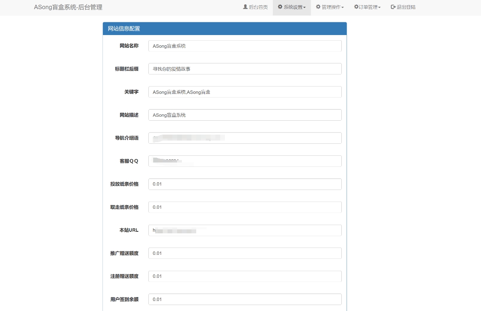Click the gear icon for 管理操作
Image resolution: width=481 pixels, height=311 pixels.
[x=318, y=7]
